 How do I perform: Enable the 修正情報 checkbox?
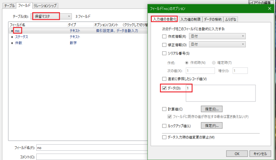tap(164, 45)
